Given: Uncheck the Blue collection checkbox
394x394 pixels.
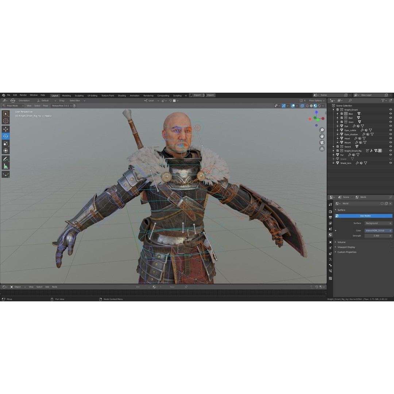Looking at the screenshot, I should pos(342,114).
